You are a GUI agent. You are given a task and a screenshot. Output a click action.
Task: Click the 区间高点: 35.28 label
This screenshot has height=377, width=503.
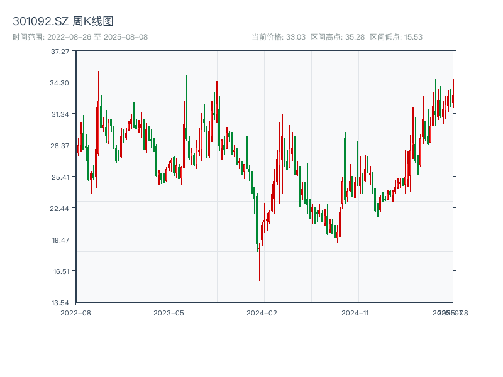(338, 37)
